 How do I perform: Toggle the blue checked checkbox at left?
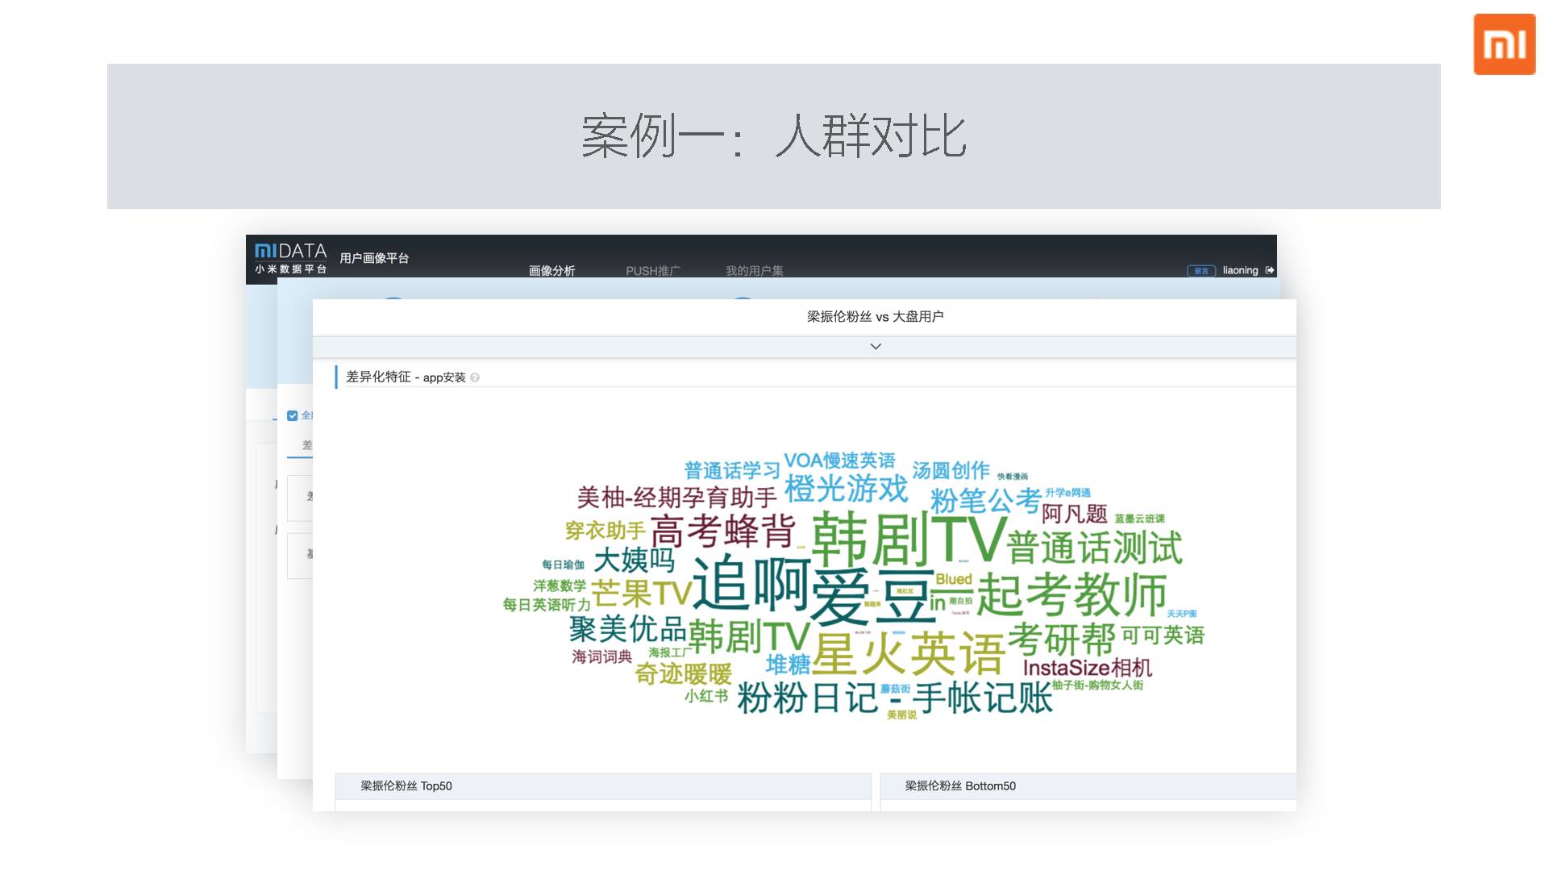(292, 415)
